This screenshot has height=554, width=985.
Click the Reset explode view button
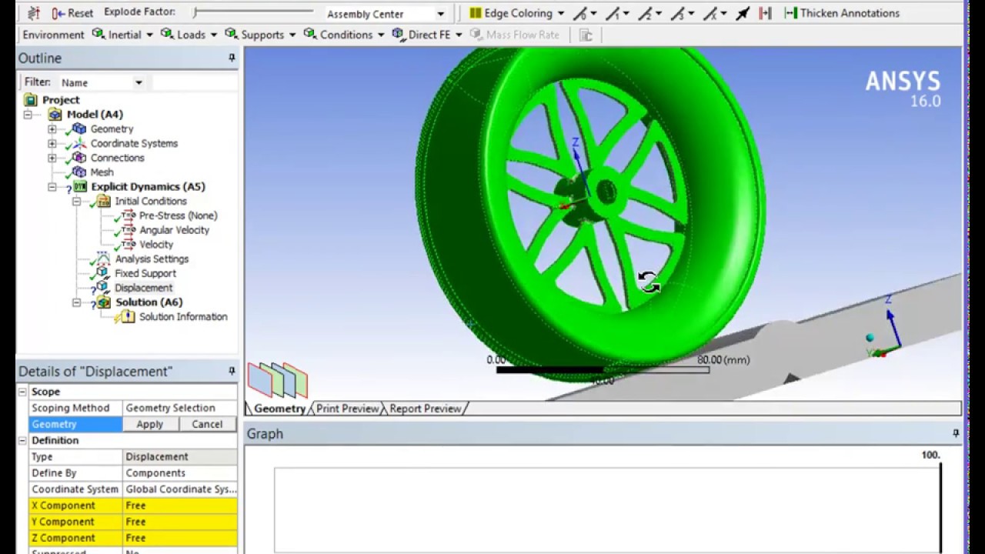[x=72, y=13]
